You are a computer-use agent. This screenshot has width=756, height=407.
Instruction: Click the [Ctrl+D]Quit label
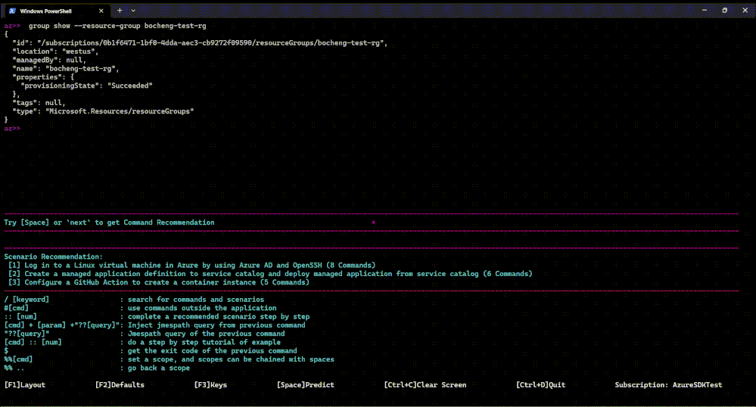point(540,385)
